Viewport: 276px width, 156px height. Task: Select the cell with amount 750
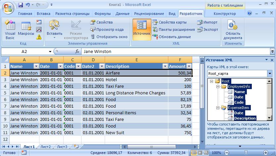click(180, 132)
